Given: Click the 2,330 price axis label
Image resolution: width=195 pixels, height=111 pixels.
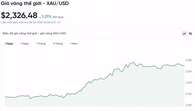Looking at the screenshot, I should click(x=189, y=60).
